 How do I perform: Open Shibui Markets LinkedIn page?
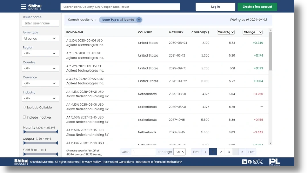tap(244, 162)
